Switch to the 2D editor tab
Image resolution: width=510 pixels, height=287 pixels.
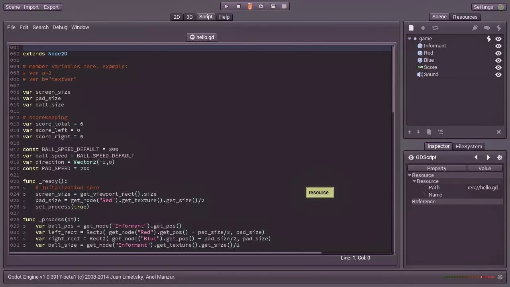[x=177, y=17]
